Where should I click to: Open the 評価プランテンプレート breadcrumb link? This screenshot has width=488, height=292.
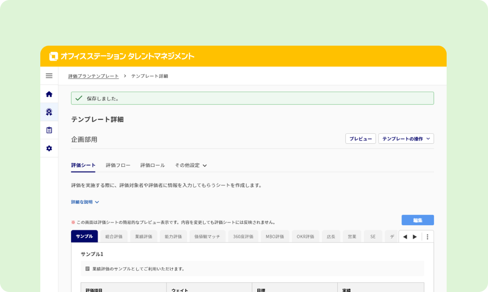(x=93, y=76)
